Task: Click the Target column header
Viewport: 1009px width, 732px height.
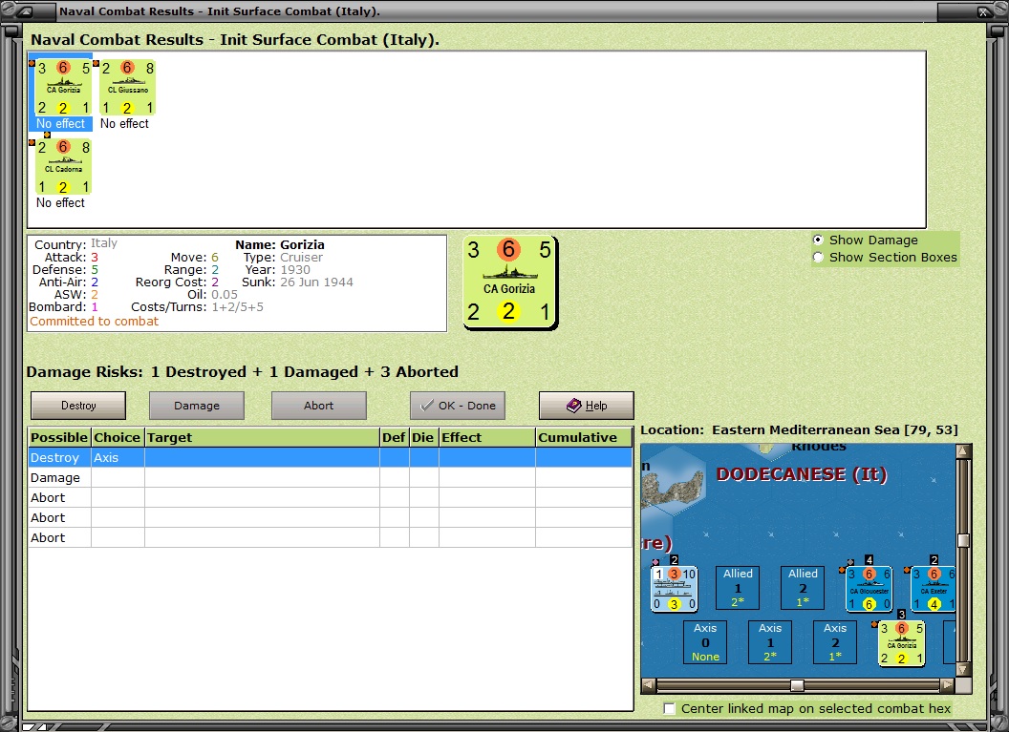Action: coord(262,438)
